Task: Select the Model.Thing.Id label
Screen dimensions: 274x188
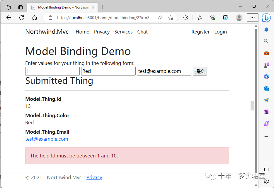Action: click(x=43, y=99)
